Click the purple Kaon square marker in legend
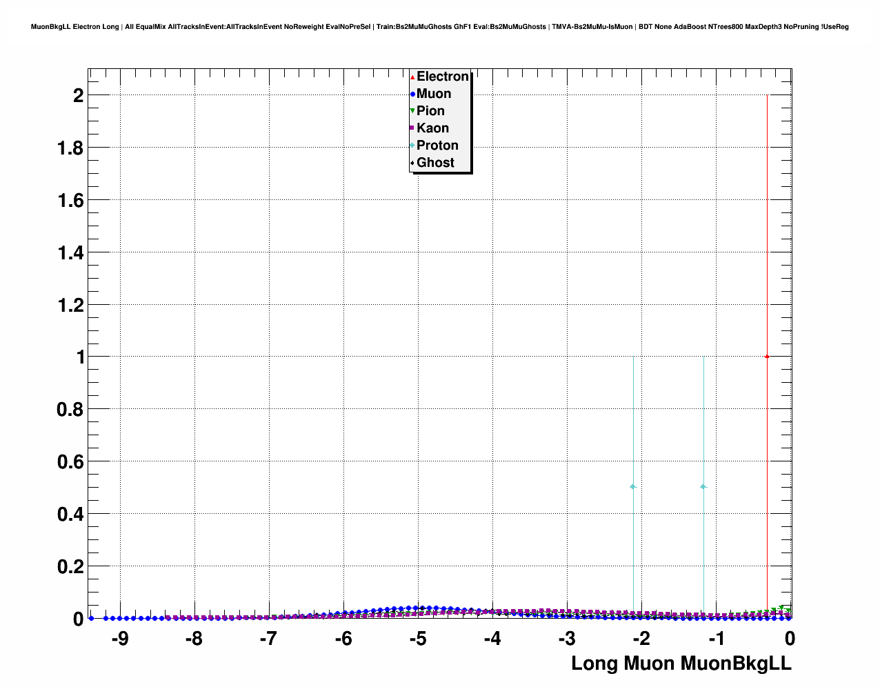The height and width of the screenshot is (687, 880). [412, 128]
